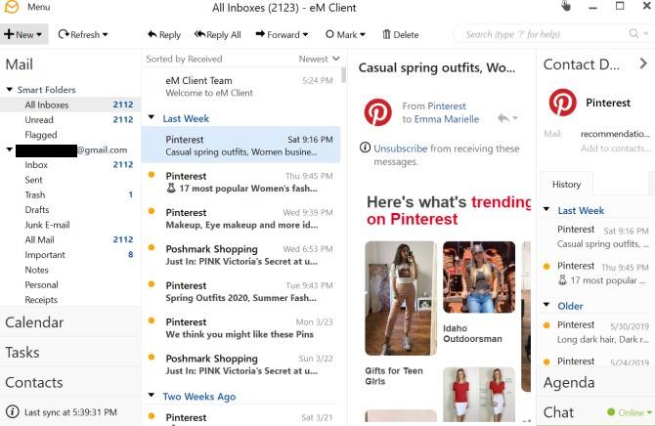Image resolution: width=655 pixels, height=426 pixels.
Task: Open the Idaho Outdoorsman pin image
Action: point(479,277)
